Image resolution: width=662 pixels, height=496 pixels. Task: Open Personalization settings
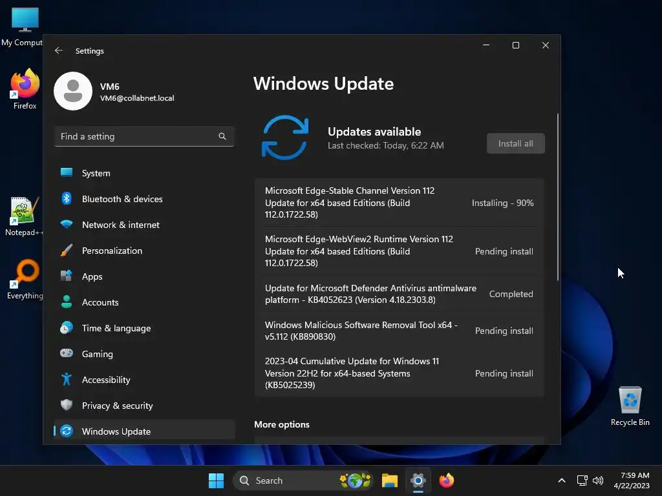point(144,251)
